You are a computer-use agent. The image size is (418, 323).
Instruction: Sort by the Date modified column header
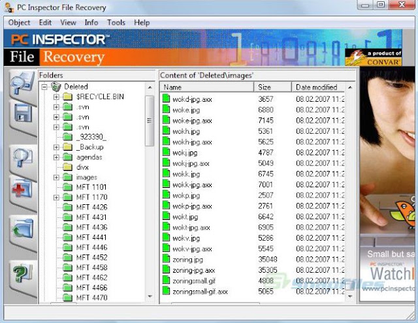pos(318,87)
